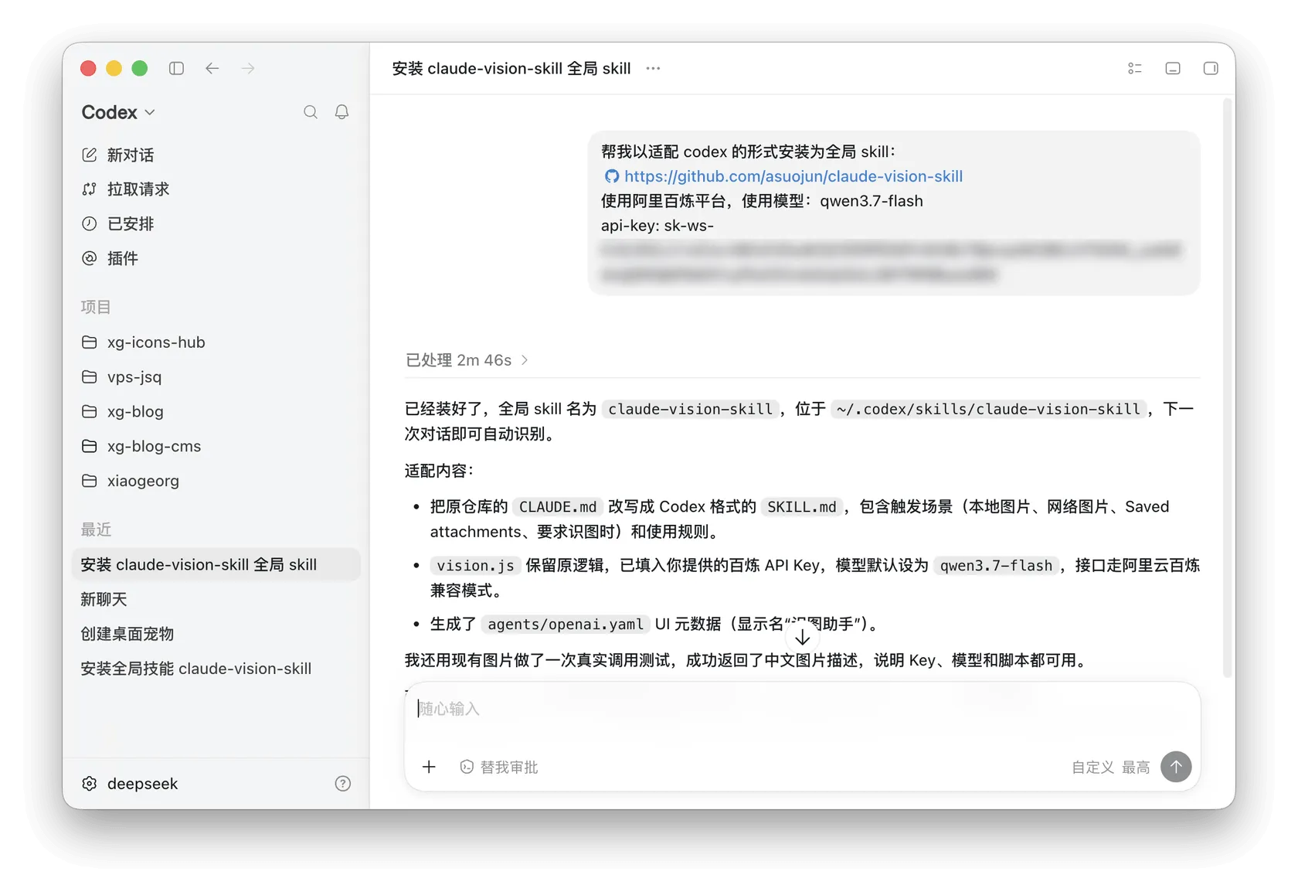Open 拉取请求 section

pyautogui.click(x=126, y=189)
